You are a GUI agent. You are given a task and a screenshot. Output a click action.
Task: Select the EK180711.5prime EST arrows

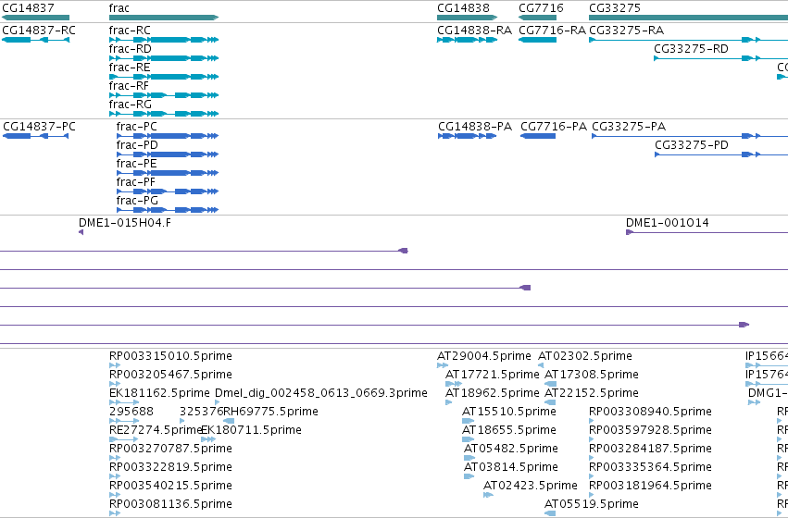tap(208, 439)
